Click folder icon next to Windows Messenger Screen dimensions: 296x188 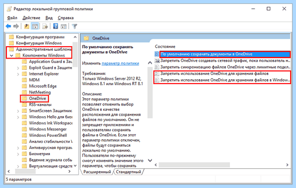point(24,129)
